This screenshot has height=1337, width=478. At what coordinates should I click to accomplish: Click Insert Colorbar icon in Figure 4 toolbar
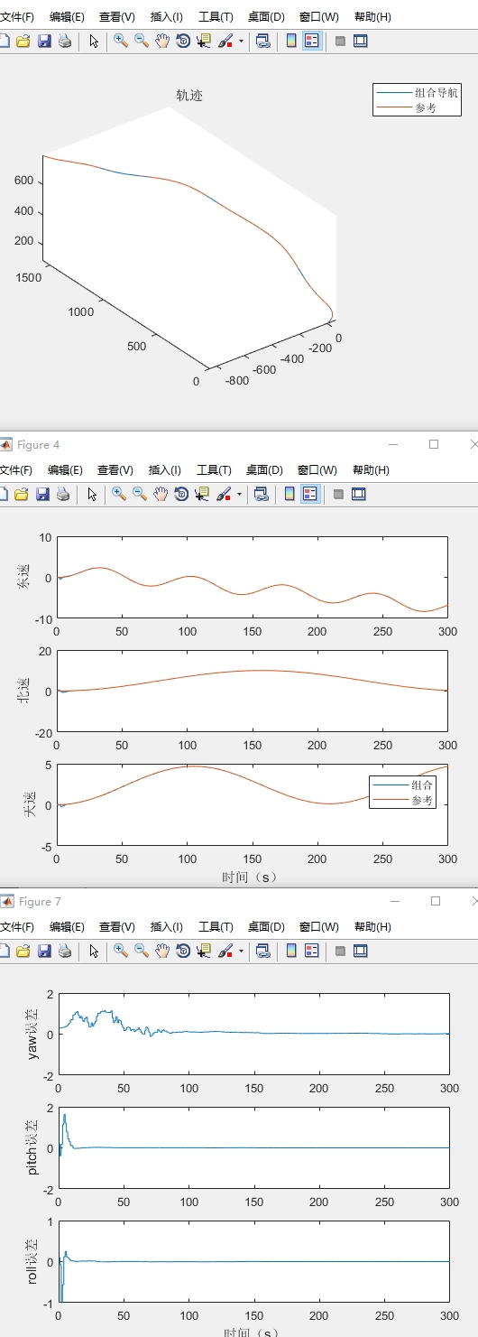pos(291,494)
